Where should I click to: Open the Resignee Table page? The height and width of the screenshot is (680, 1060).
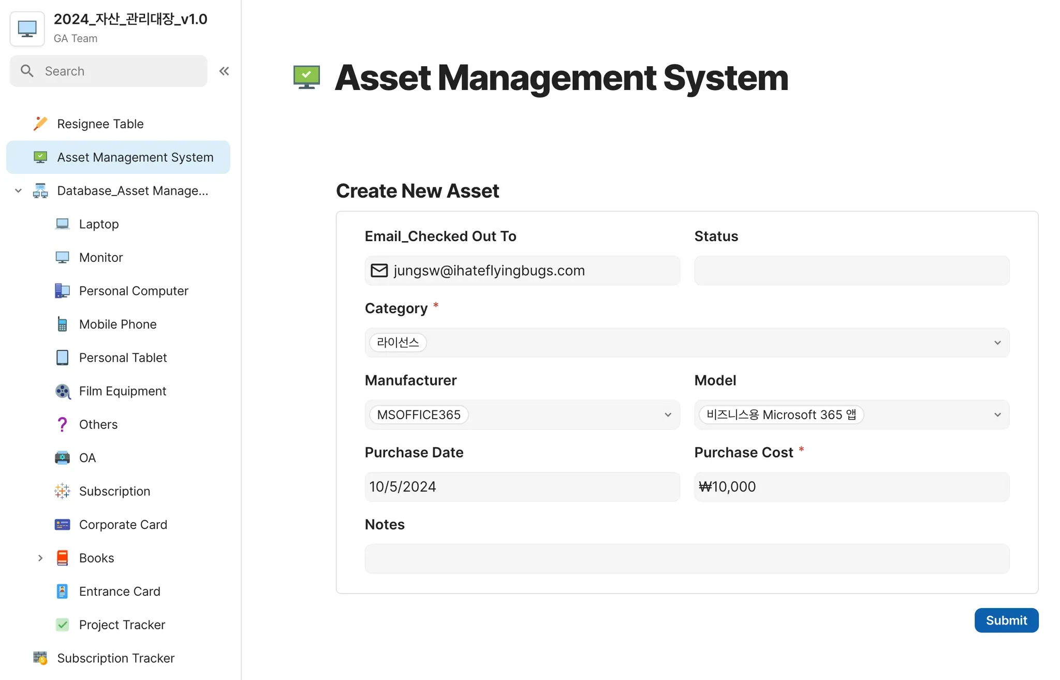click(100, 124)
